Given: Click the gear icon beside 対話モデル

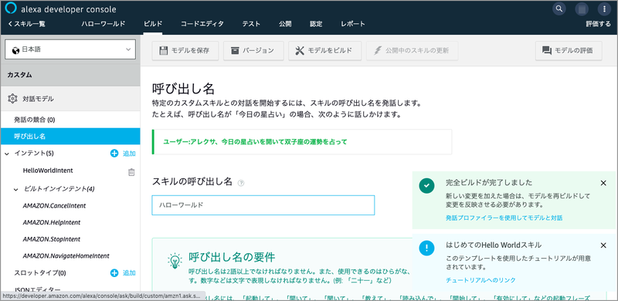Looking at the screenshot, I should pyautogui.click(x=12, y=99).
